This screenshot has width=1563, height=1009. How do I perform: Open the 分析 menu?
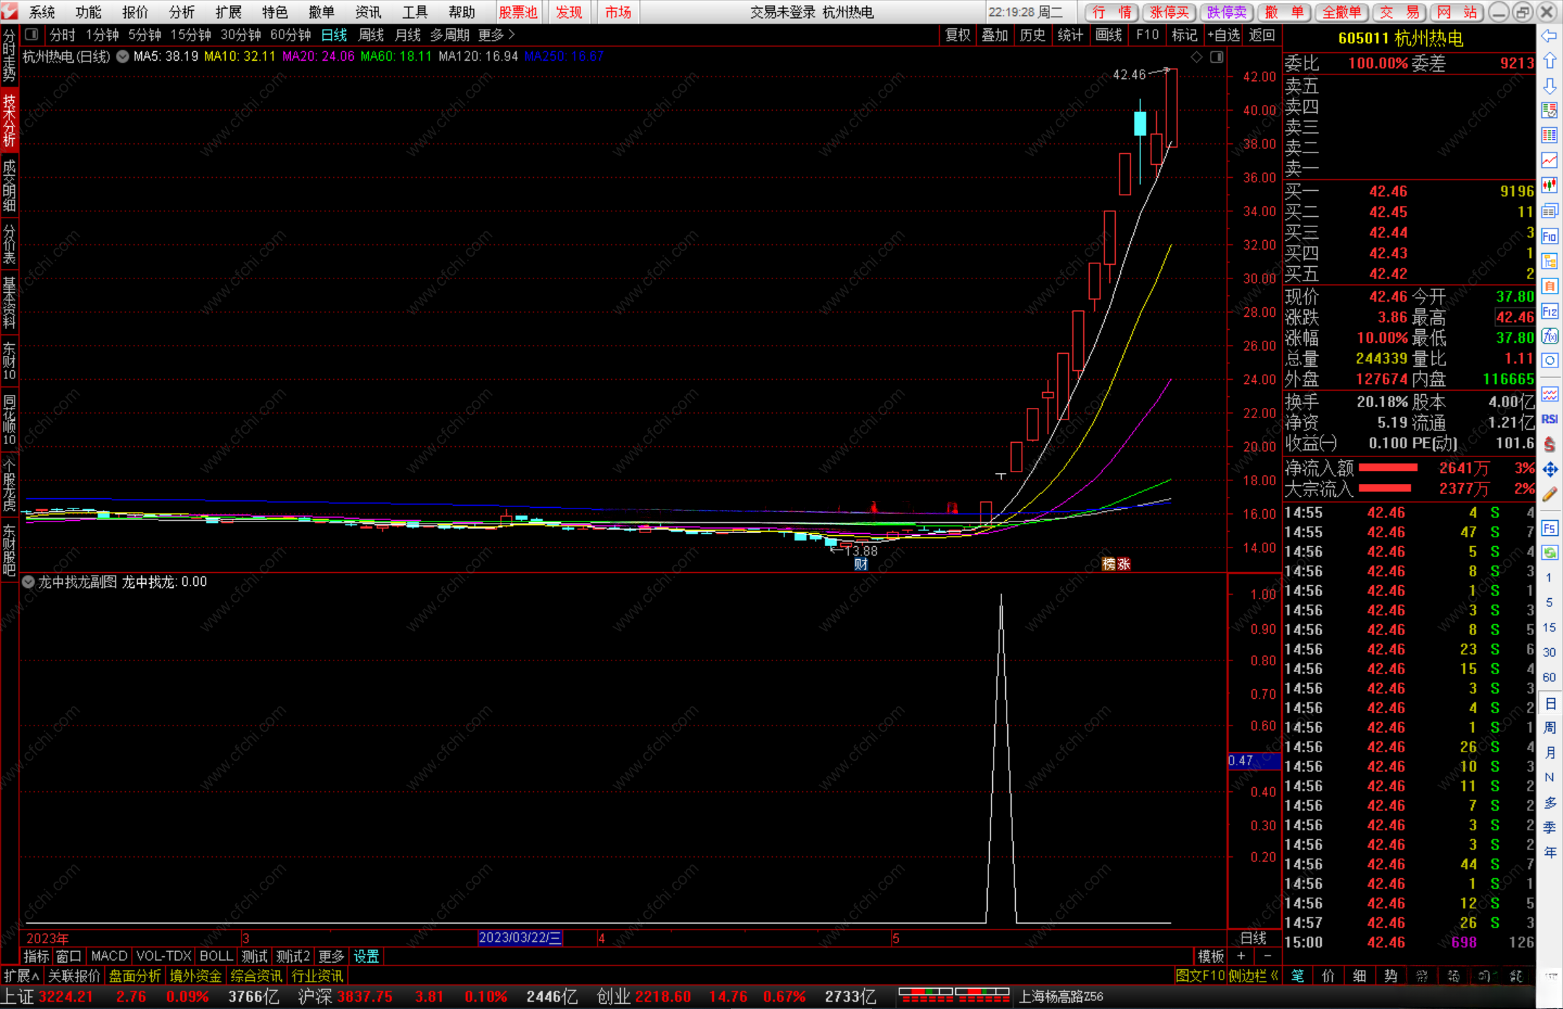181,12
